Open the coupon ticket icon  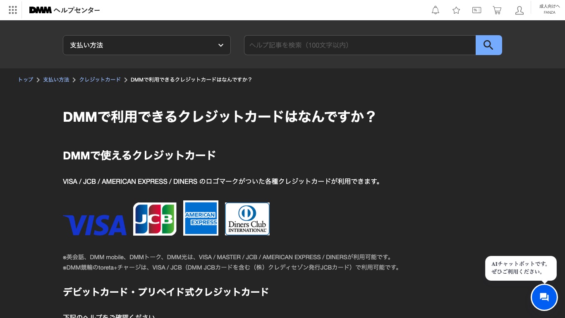pyautogui.click(x=476, y=10)
